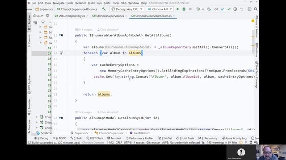This screenshot has height=160, width=286.
Task: Click the light bulb quick-fix icon on line 14
Action: click(61, 53)
